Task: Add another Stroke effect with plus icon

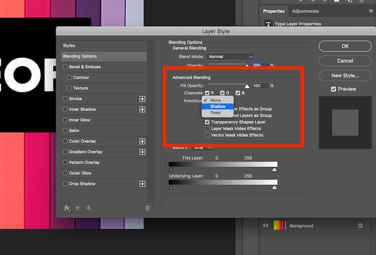Action: point(142,99)
